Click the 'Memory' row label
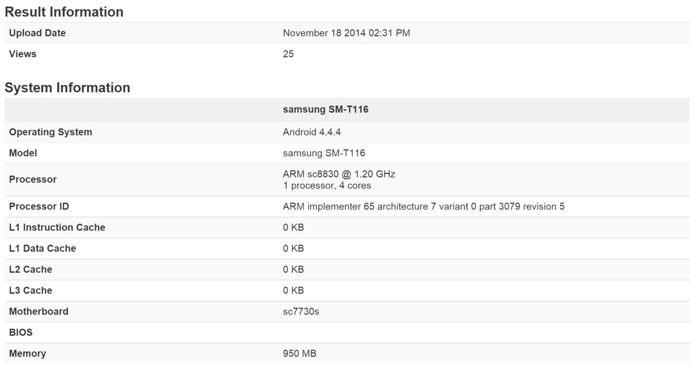Screen dimensions: 694x366 (27, 353)
